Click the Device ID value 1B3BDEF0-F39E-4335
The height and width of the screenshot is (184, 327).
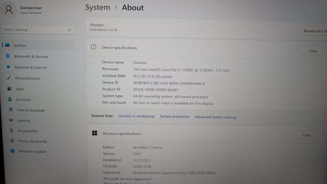click(169, 83)
